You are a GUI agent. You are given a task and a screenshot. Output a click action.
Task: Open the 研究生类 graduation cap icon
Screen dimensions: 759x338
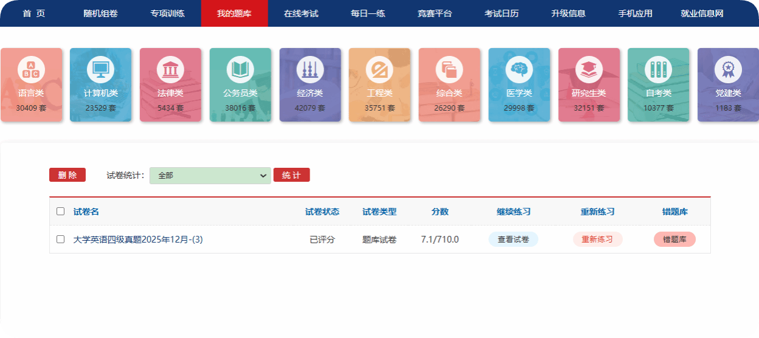pos(589,69)
